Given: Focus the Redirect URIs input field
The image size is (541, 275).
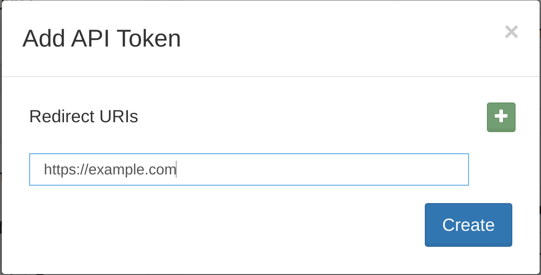Looking at the screenshot, I should [x=249, y=169].
